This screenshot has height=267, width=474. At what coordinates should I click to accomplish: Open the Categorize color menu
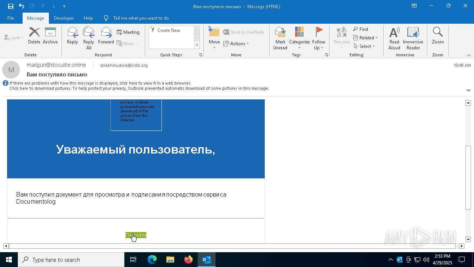pos(299,38)
